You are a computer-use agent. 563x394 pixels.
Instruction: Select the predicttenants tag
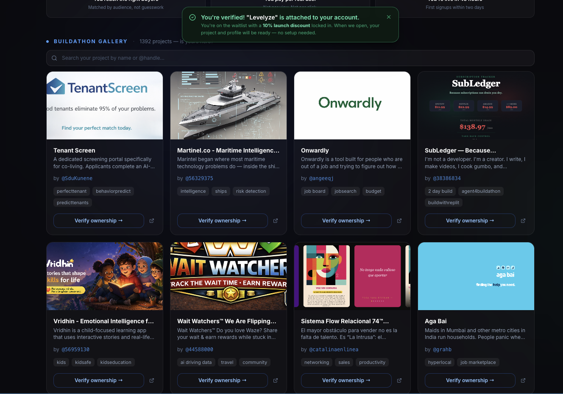point(72,203)
